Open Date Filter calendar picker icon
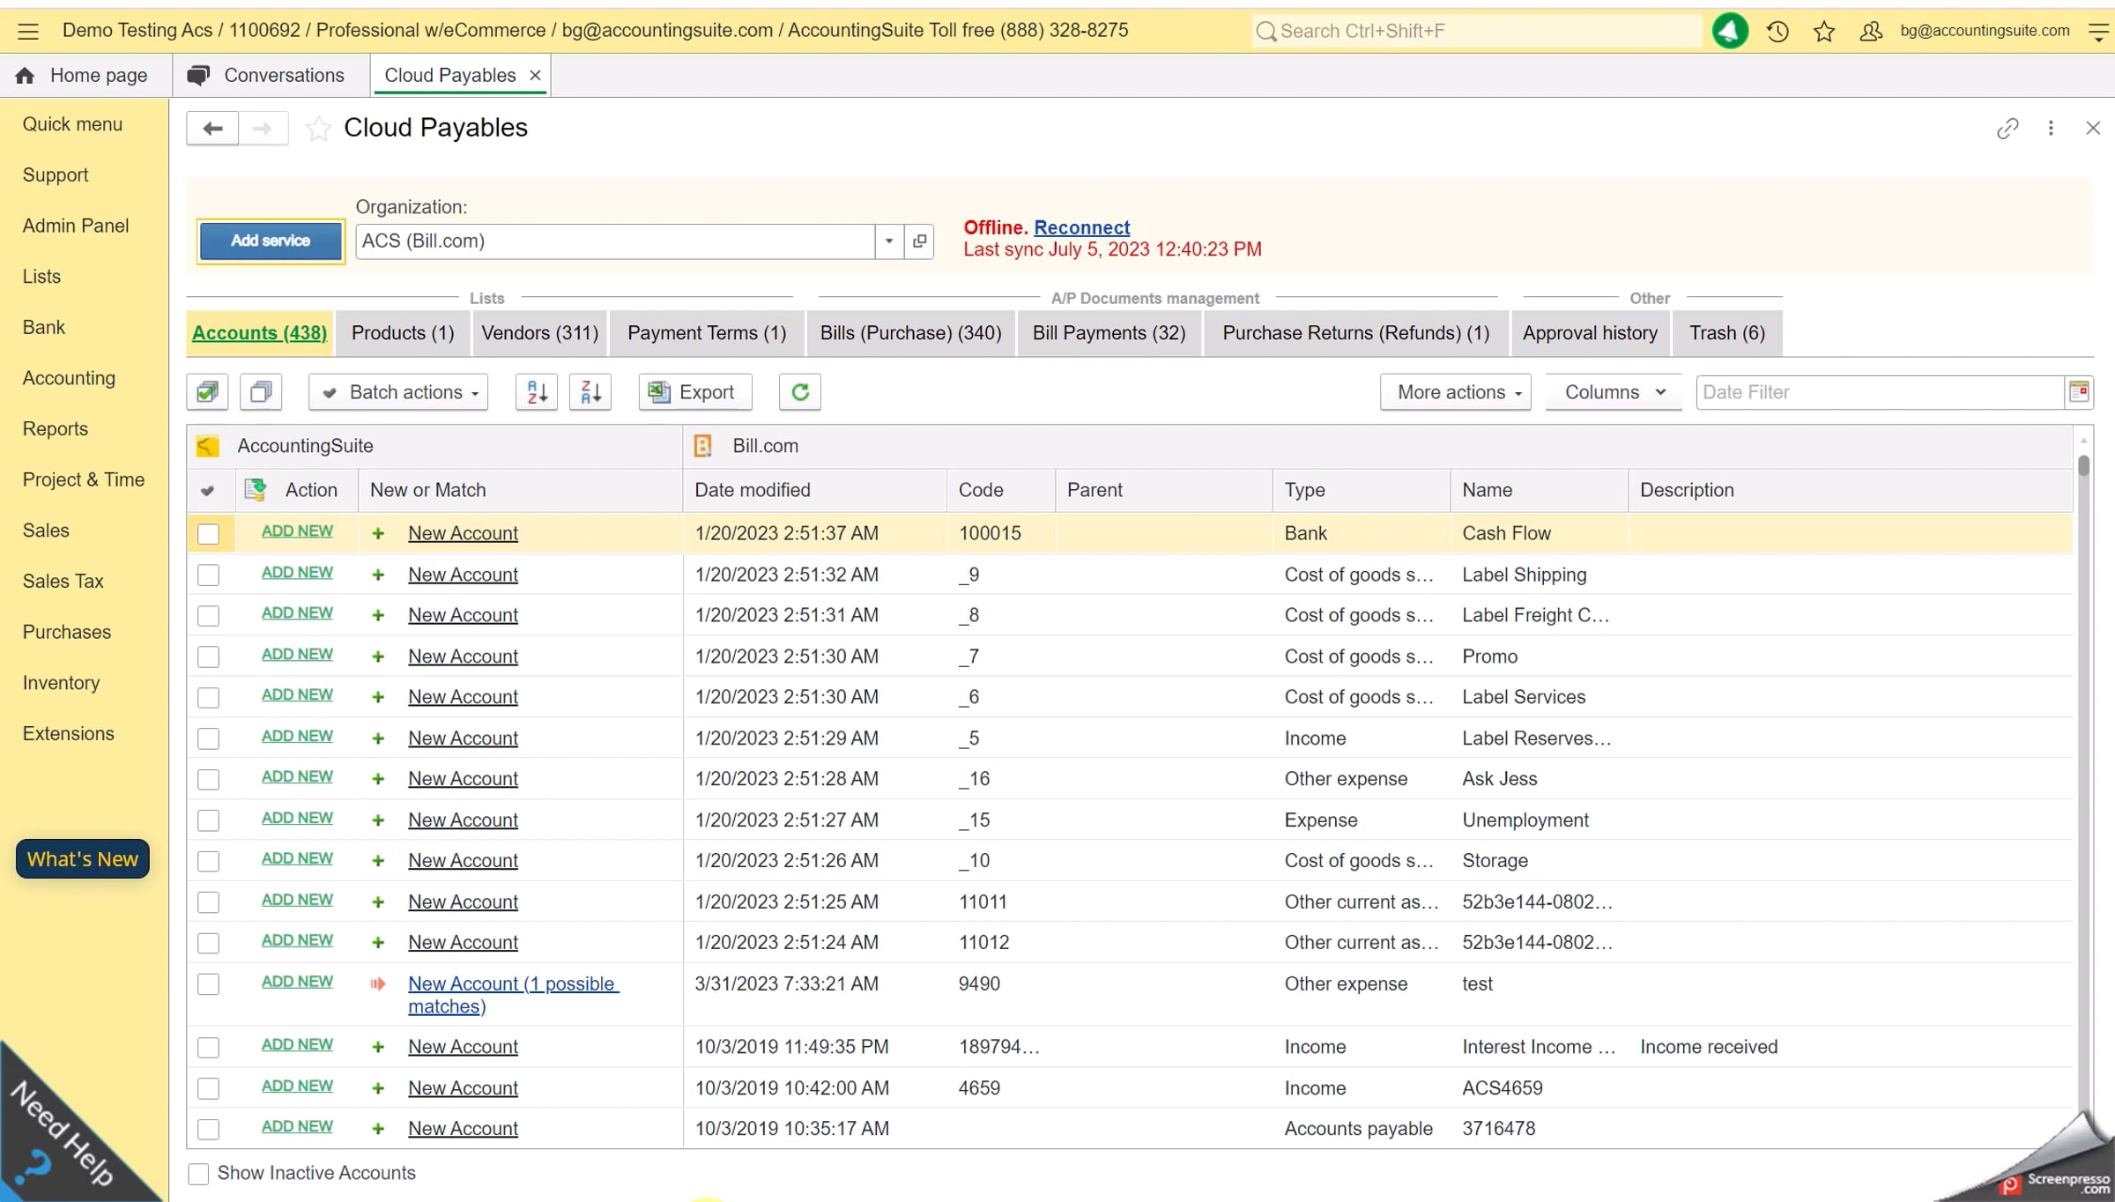The height and width of the screenshot is (1202, 2115). pyautogui.click(x=2078, y=392)
